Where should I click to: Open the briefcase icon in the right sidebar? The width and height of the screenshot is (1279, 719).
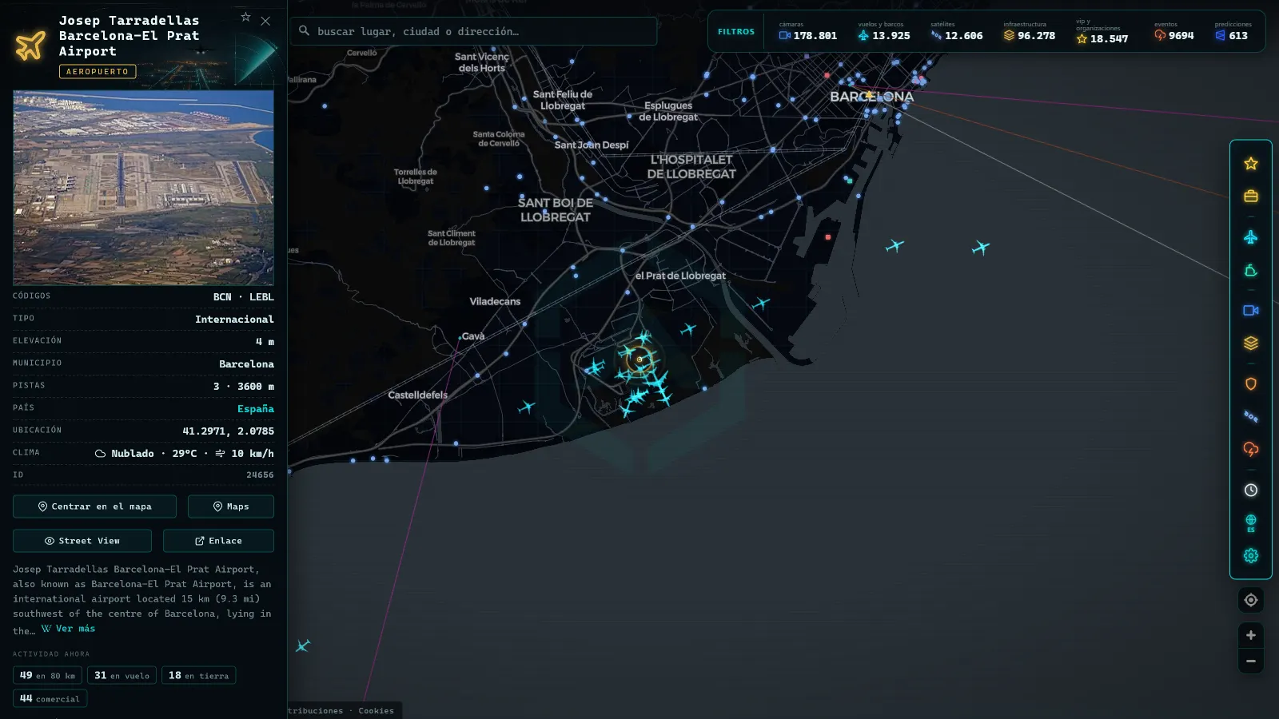1251,197
